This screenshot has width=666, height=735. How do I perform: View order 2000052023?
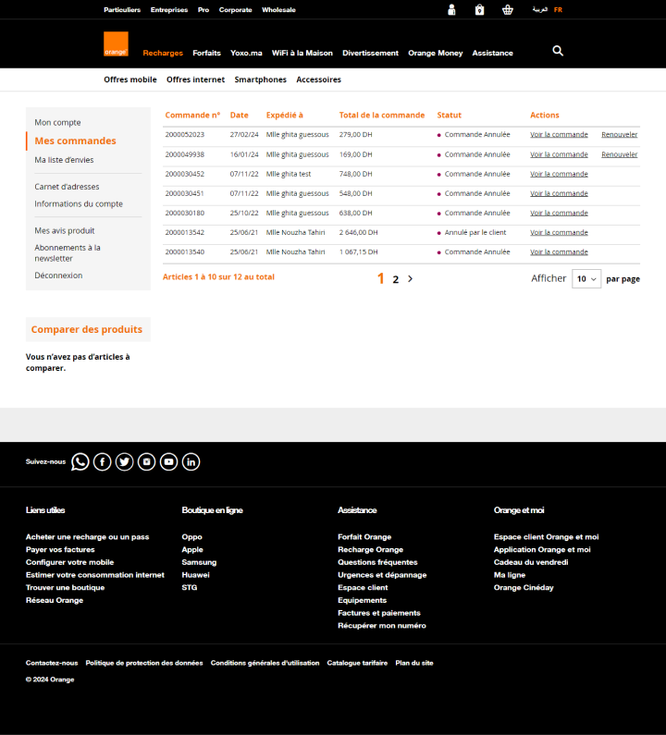point(559,135)
